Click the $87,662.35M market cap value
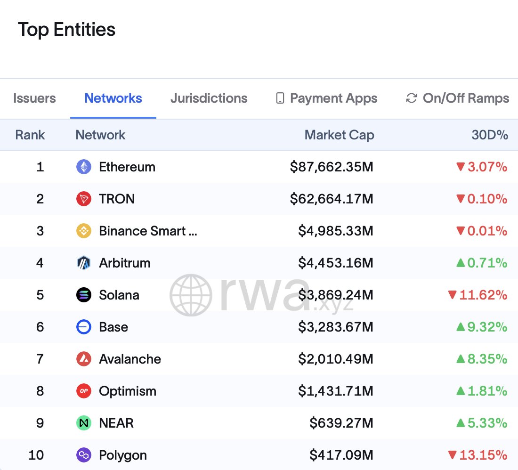This screenshot has width=518, height=470. [x=332, y=167]
